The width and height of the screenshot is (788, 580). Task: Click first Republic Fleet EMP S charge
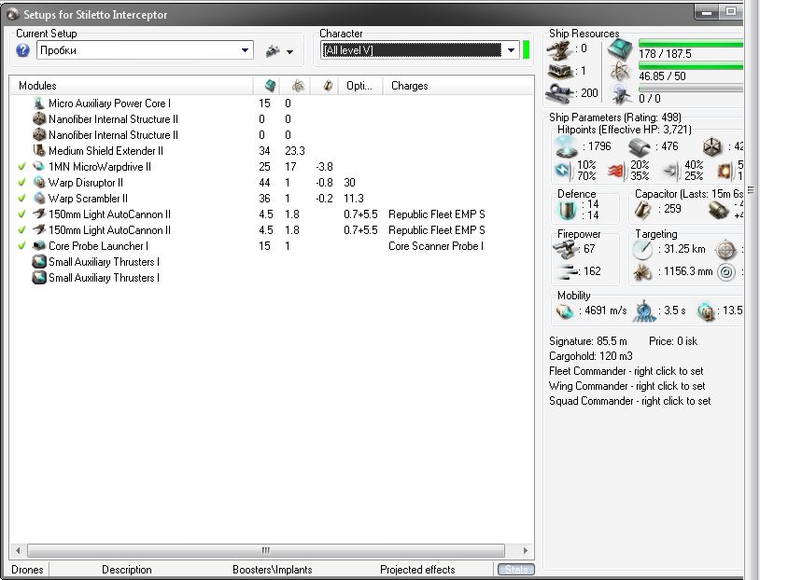[437, 214]
